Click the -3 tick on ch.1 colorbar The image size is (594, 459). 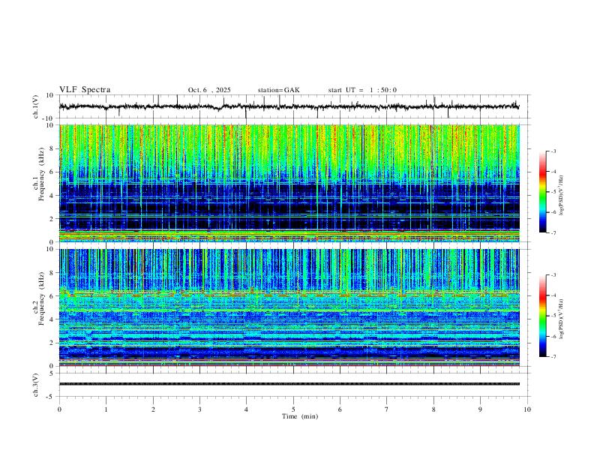553,151
